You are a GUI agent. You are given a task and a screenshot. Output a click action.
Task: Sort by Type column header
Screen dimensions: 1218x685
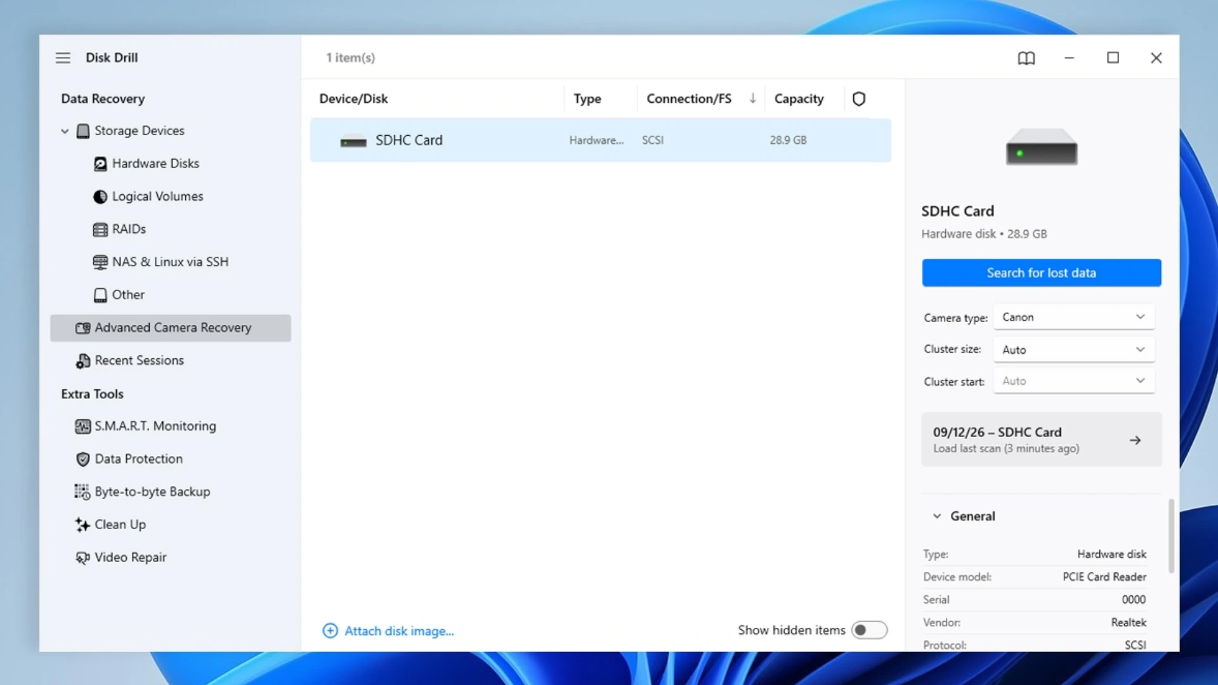(587, 99)
